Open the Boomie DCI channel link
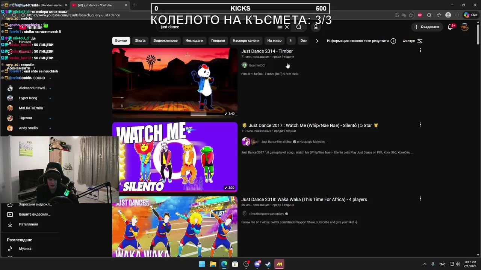This screenshot has width=481, height=270. 257,65
